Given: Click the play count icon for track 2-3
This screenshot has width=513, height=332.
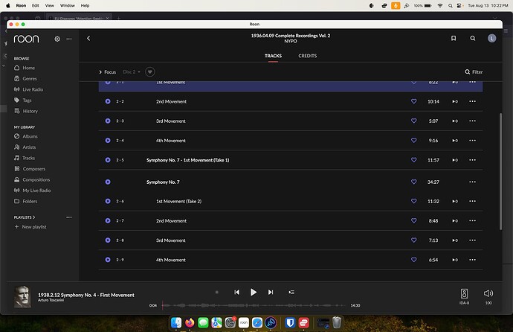Looking at the screenshot, I should pos(455,121).
